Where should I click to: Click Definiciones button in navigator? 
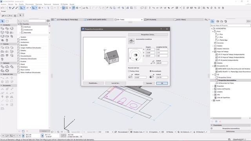pos(230,131)
